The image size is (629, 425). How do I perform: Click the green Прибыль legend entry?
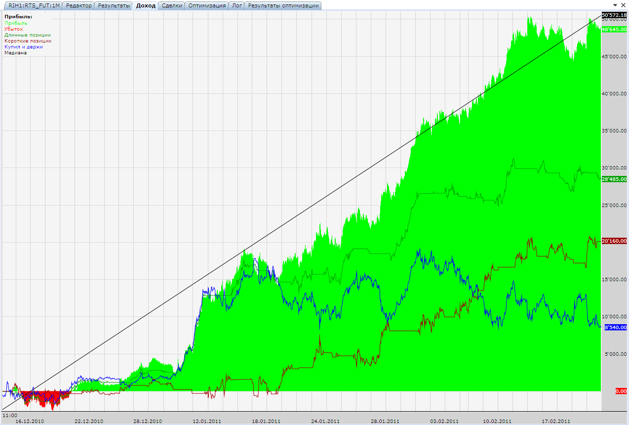click(x=16, y=23)
